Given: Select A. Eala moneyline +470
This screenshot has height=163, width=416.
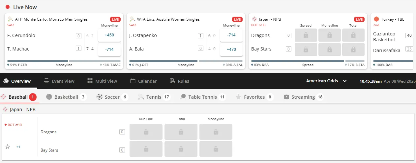Looking at the screenshot, I should pyautogui.click(x=231, y=49).
